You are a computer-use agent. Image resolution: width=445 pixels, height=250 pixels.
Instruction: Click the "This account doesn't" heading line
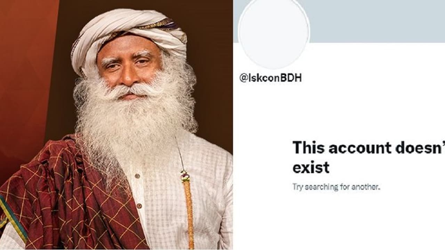[x=369, y=148]
